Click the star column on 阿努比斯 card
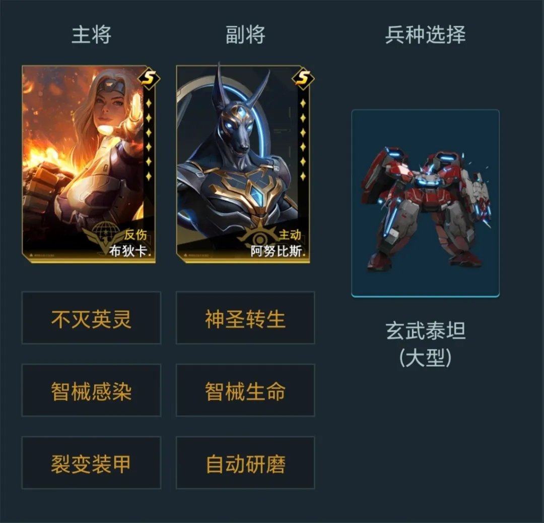544x523 pixels. coord(303,140)
